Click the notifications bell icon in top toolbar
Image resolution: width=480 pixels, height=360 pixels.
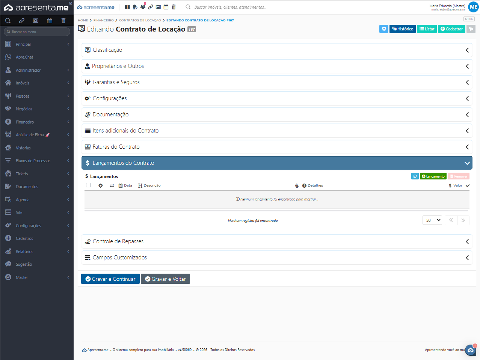tap(135, 7)
